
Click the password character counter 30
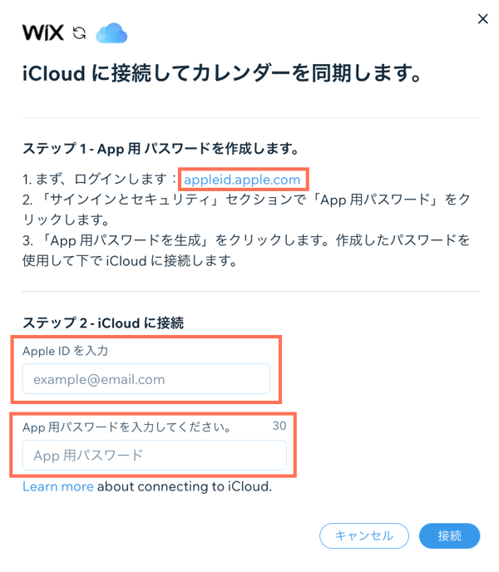[279, 426]
